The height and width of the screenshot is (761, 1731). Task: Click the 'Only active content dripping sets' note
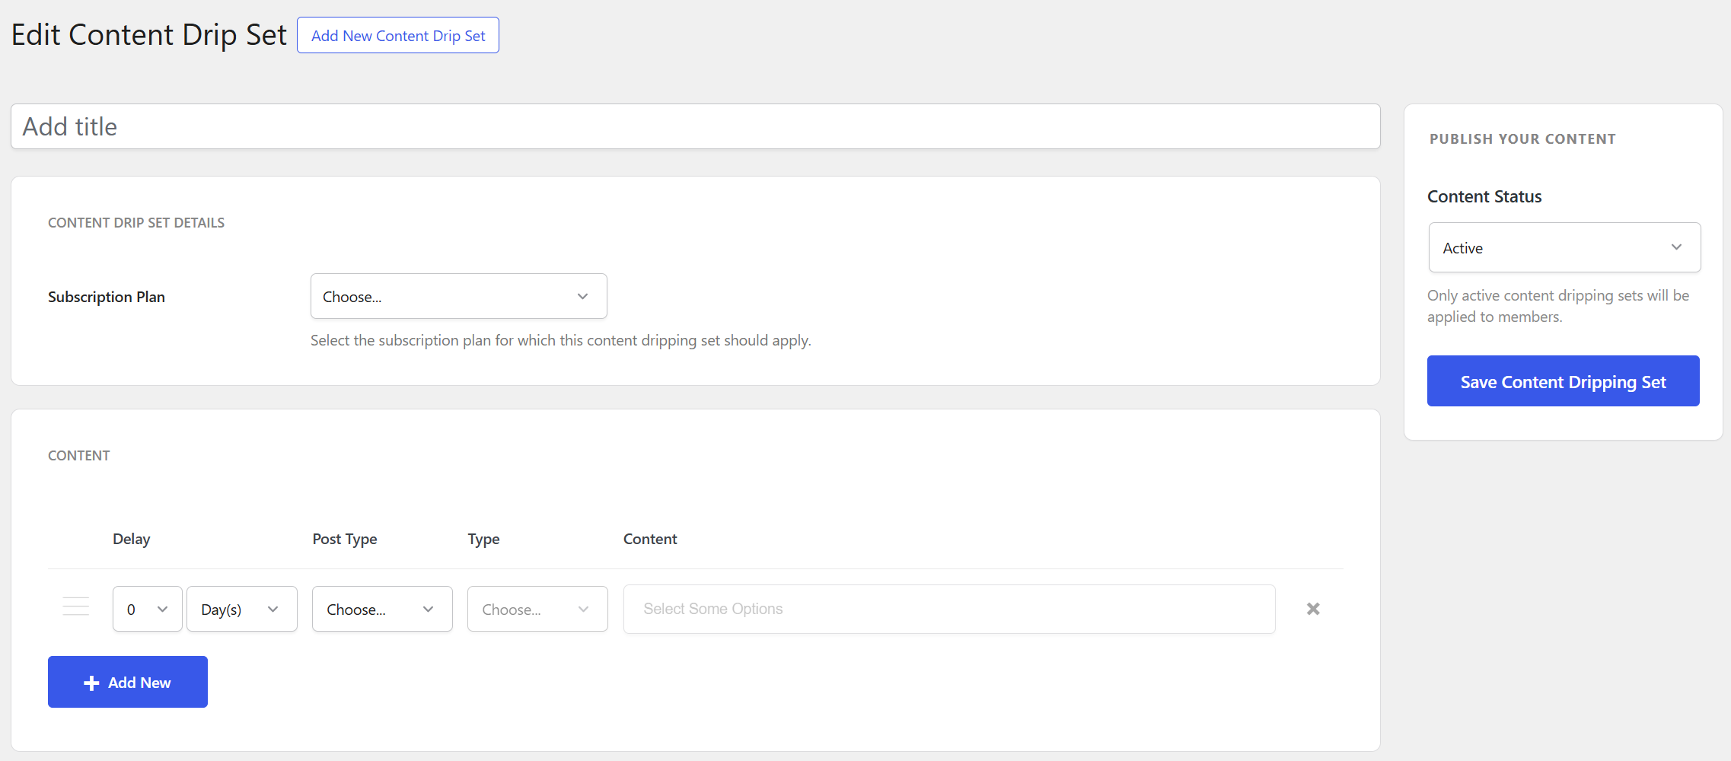[x=1558, y=306]
